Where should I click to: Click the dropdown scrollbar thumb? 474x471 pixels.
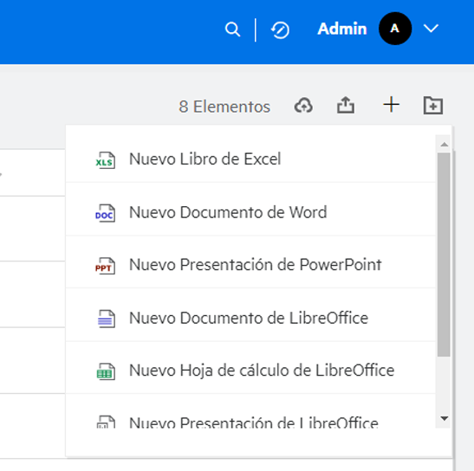[x=444, y=255]
